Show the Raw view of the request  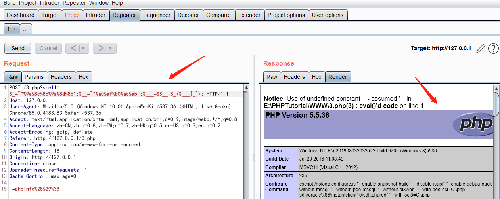(13, 77)
